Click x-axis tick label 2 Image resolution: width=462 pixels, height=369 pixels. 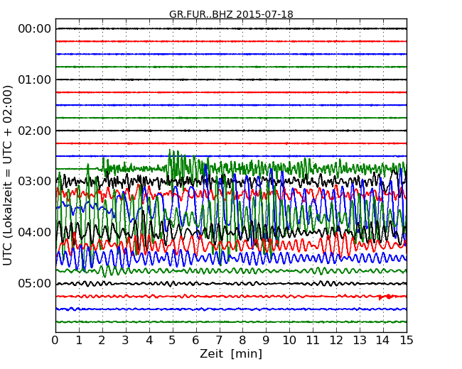pos(102,340)
